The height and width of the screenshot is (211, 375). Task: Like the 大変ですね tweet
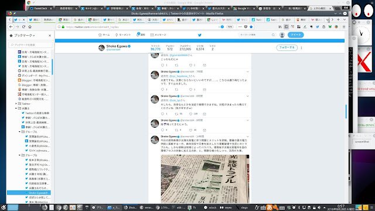point(190,90)
